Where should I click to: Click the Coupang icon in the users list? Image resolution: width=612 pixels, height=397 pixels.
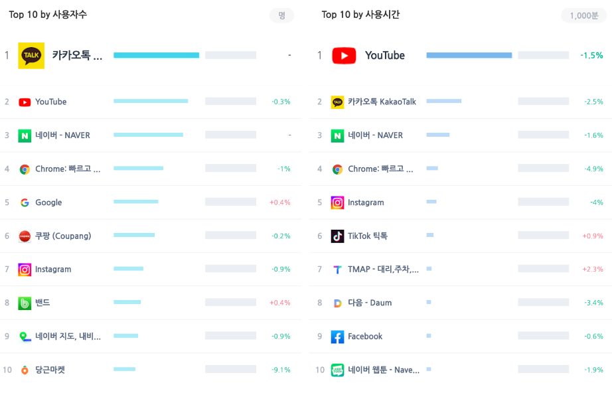click(x=25, y=236)
